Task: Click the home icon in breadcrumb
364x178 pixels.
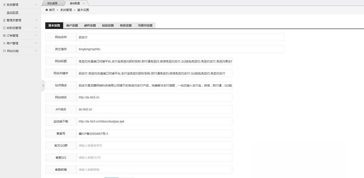Action: pos(47,9)
